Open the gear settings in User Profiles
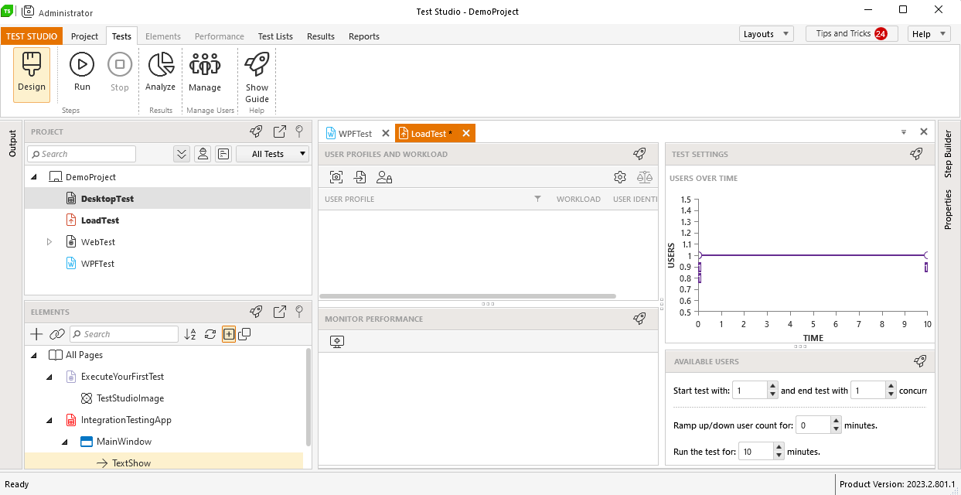The image size is (961, 495). click(x=620, y=177)
